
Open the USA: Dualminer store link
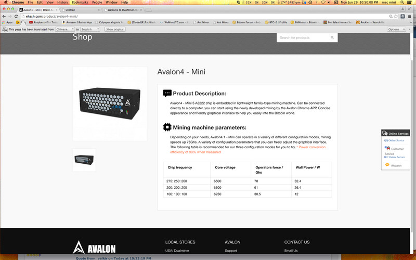pos(177,251)
